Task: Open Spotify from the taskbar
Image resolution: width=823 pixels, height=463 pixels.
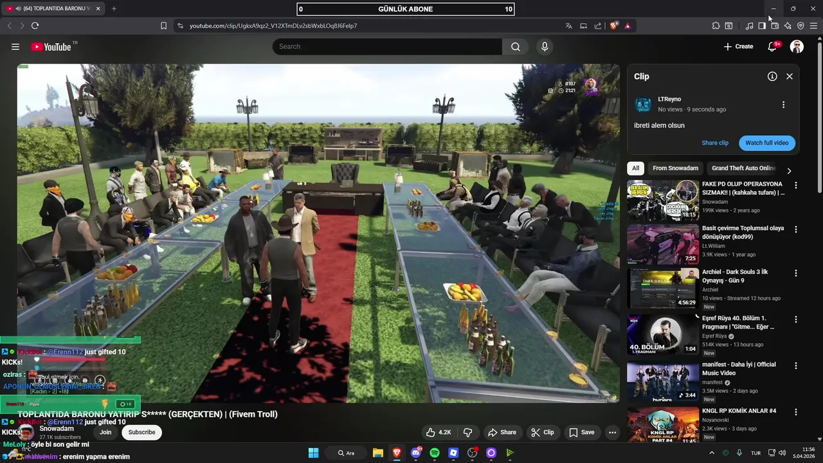Action: [435, 453]
